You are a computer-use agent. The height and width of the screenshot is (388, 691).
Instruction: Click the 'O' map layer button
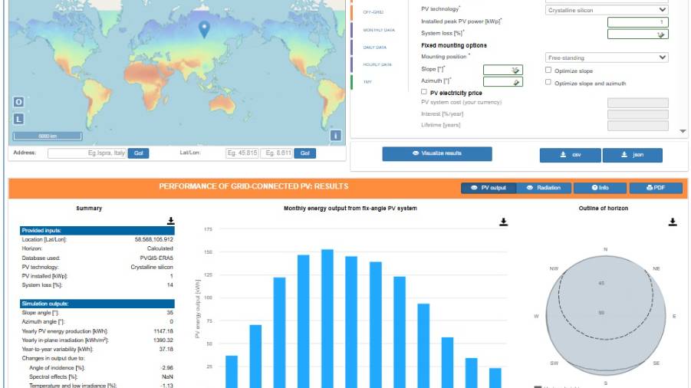pos(18,102)
